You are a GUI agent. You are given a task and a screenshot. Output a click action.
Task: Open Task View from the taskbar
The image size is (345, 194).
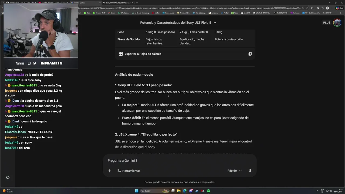173,191
